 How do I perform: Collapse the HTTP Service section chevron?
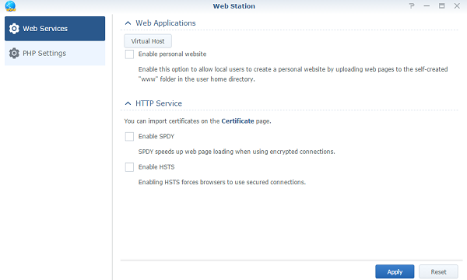128,103
